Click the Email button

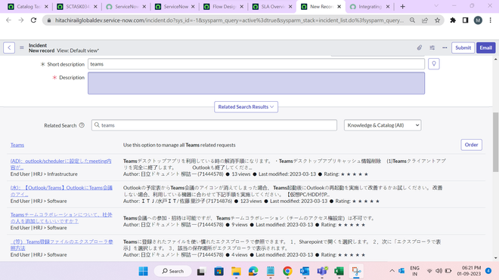coord(485,48)
